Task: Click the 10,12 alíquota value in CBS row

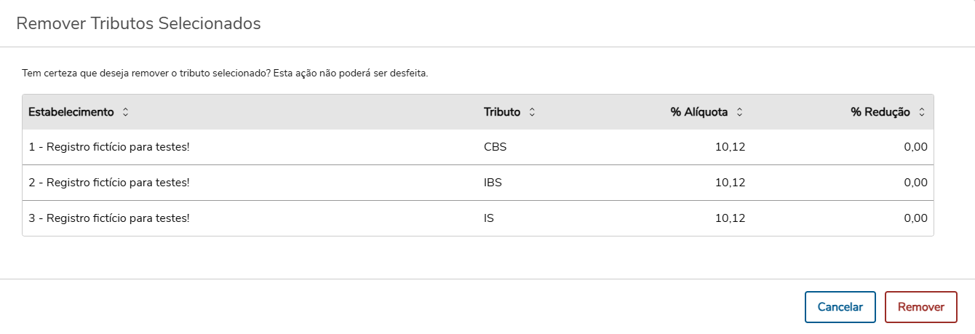Action: pyautogui.click(x=730, y=147)
